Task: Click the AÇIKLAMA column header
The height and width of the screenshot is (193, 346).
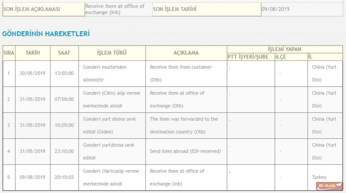Action: pyautogui.click(x=186, y=53)
